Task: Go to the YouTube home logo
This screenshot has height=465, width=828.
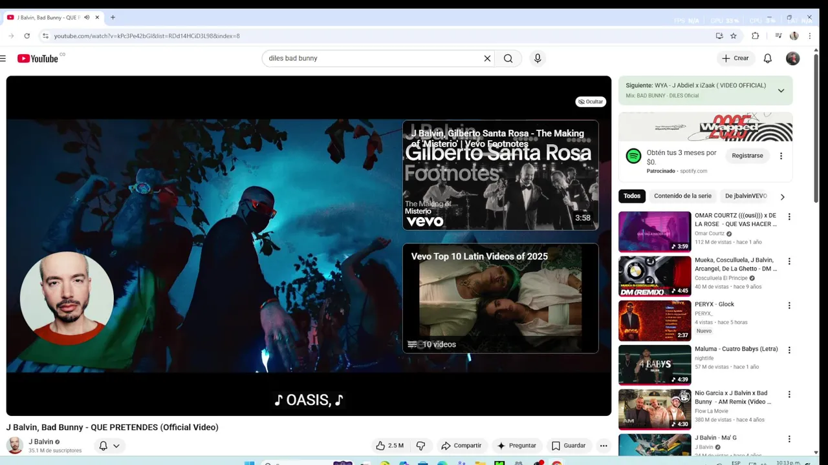Action: 38,58
